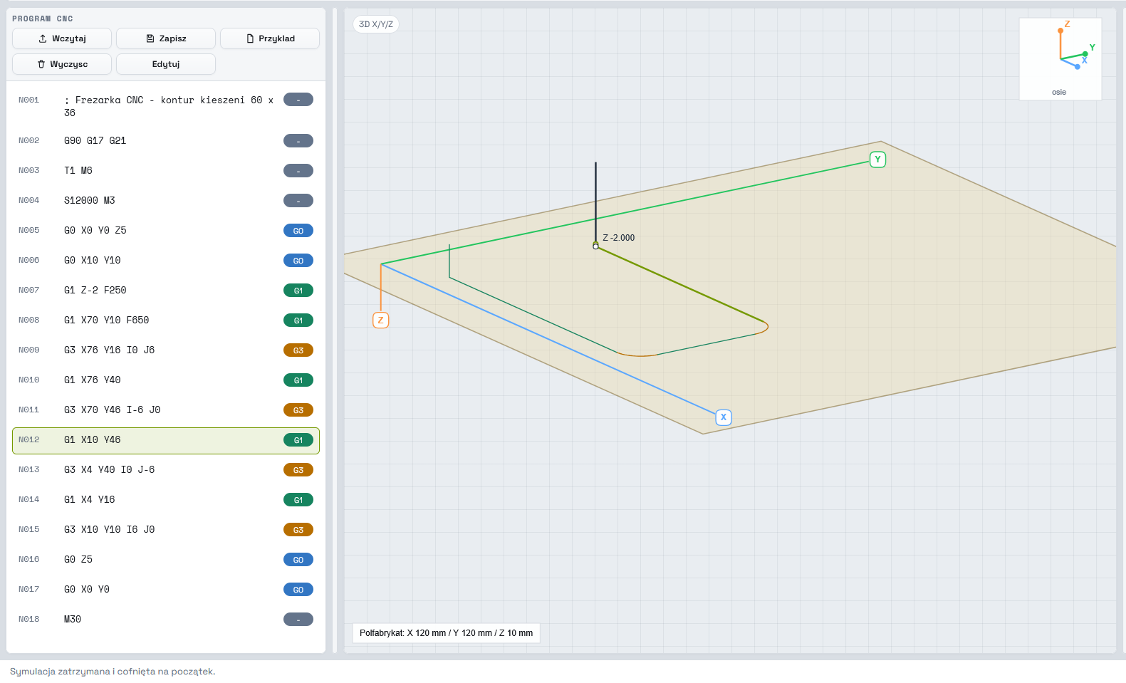Image resolution: width=1126 pixels, height=683 pixels.
Task: Click the G0 badge on line N017
Action: (x=298, y=590)
